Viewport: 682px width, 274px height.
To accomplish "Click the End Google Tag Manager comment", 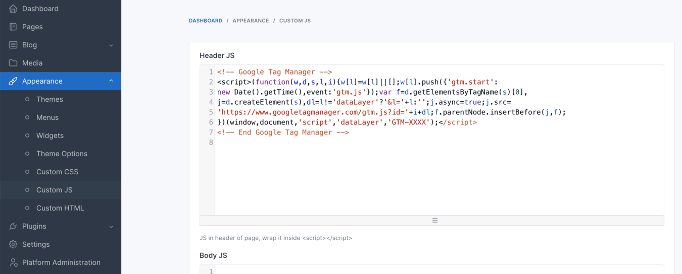I will (x=283, y=132).
